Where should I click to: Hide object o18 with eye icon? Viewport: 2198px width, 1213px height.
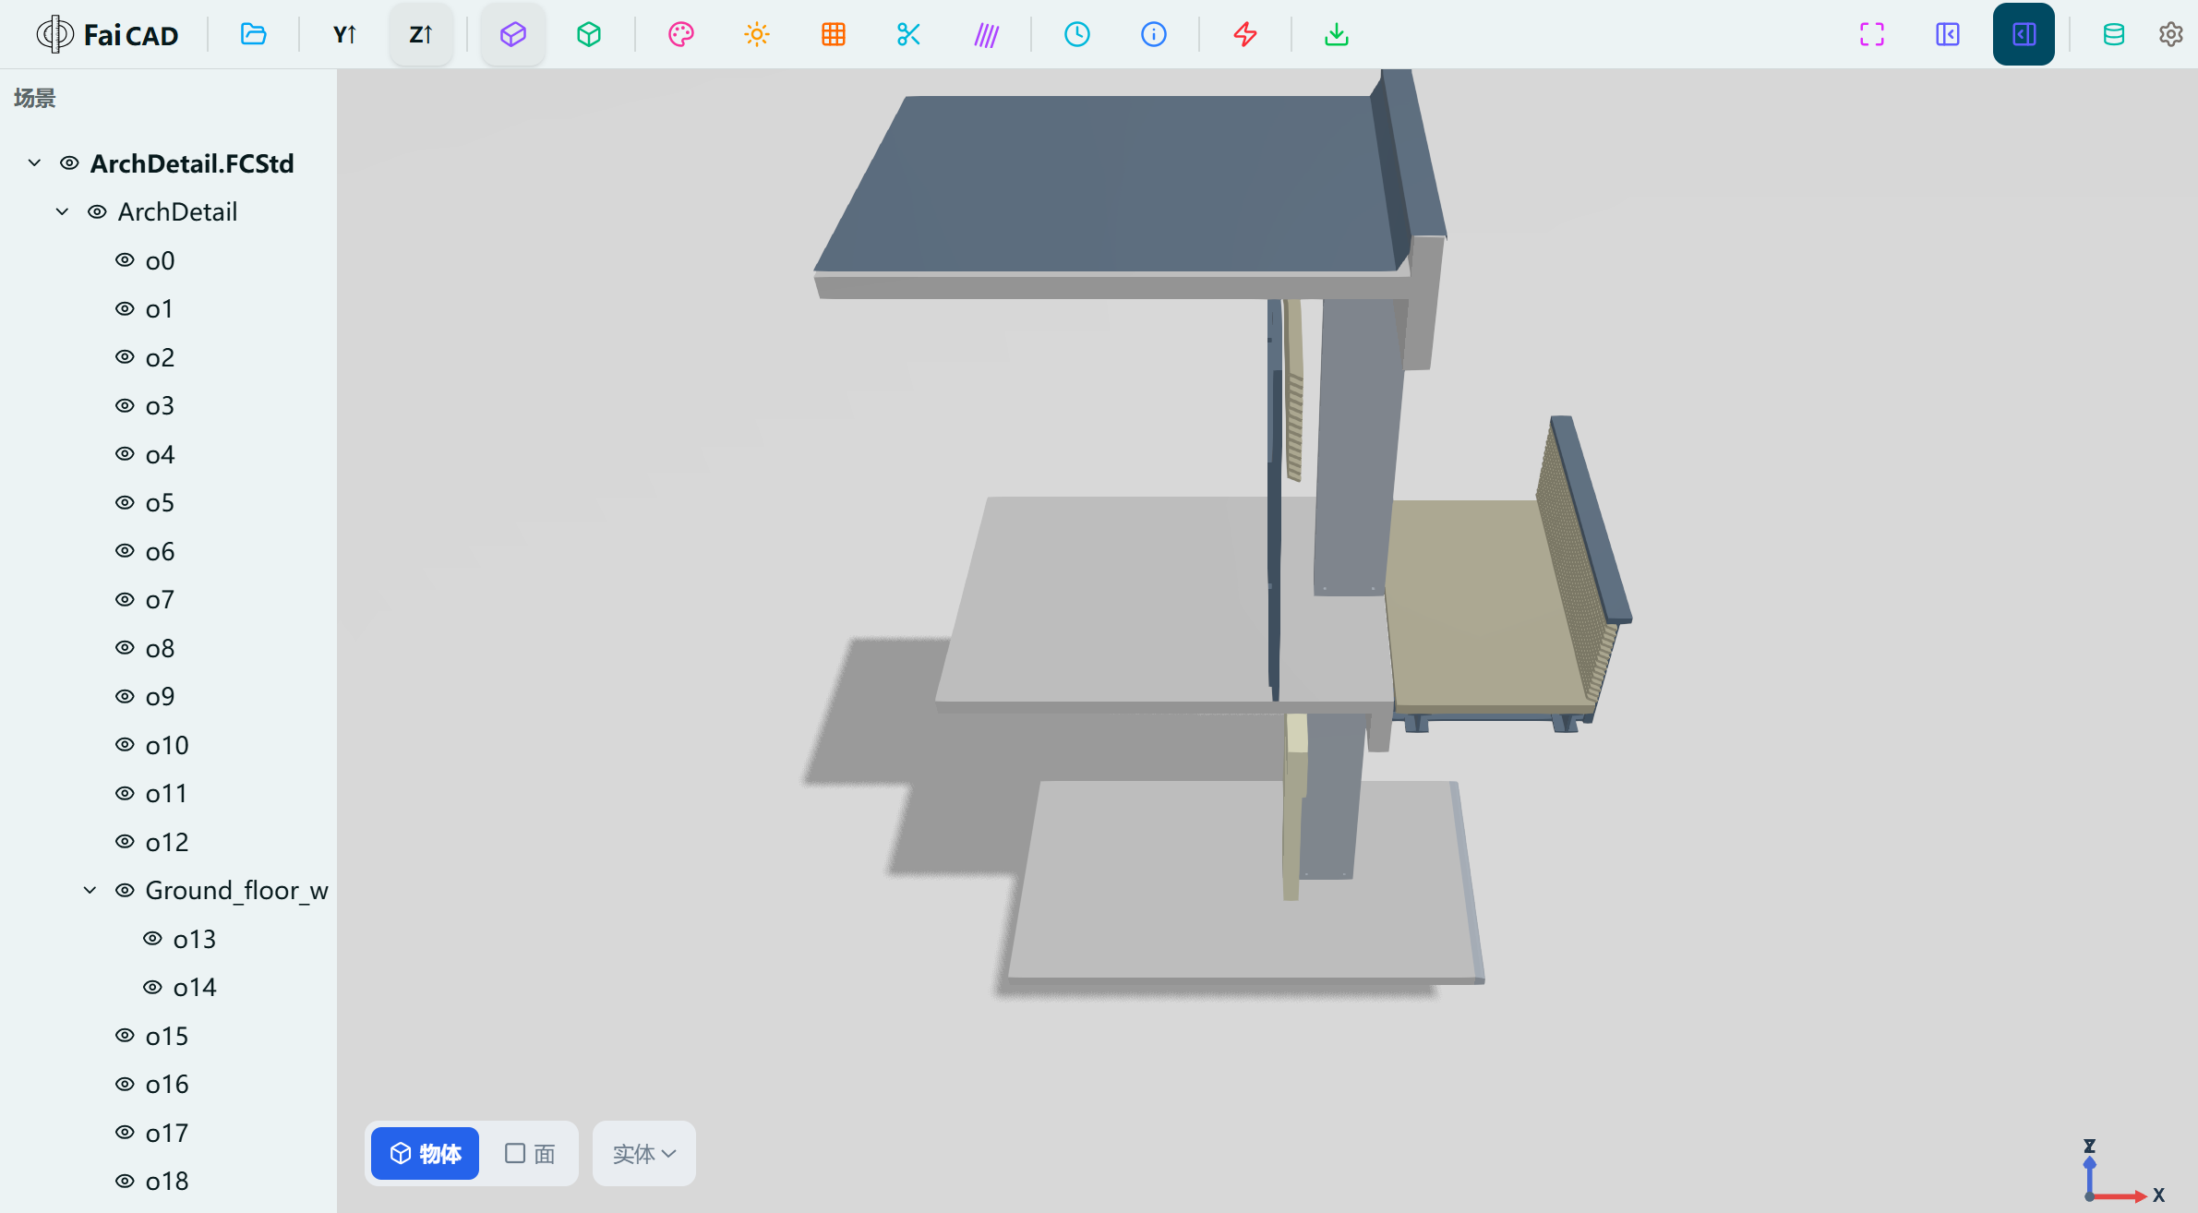(x=125, y=1182)
